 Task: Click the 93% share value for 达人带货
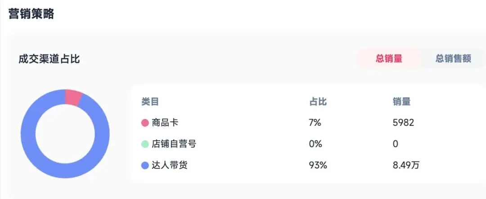[318, 166]
